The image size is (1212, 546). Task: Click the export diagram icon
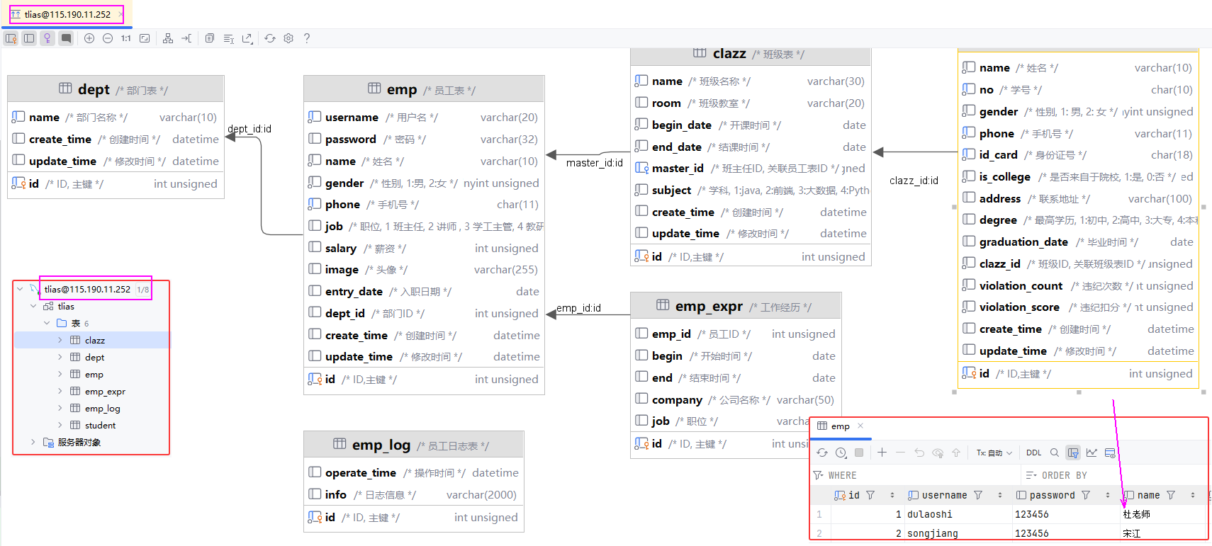click(247, 38)
